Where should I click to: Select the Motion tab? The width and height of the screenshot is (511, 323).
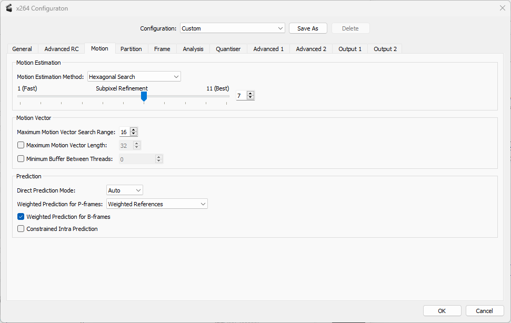point(99,48)
